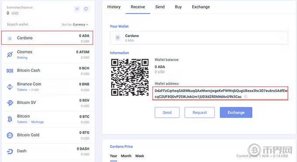
Task: Click the Cosmos ATOM icon
Action: (10, 55)
